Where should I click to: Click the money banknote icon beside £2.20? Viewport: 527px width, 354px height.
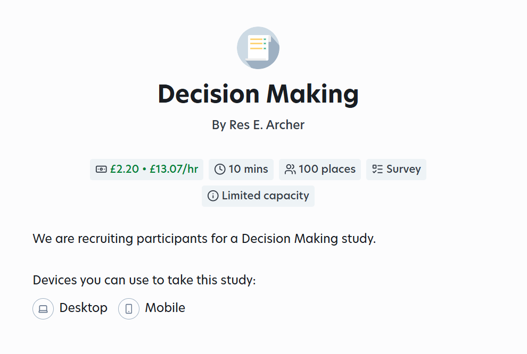(101, 169)
